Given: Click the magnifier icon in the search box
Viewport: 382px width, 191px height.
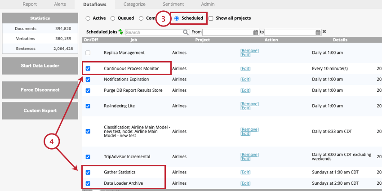Looking at the screenshot, I should [186, 32].
